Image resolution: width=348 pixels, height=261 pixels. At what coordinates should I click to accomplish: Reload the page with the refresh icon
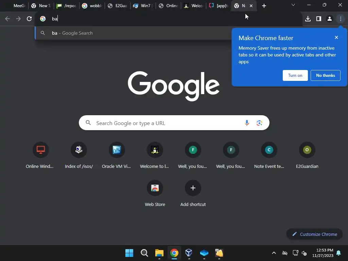(x=29, y=19)
